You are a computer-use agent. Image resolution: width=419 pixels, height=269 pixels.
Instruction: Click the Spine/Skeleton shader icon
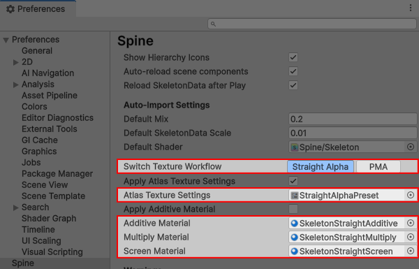[295, 147]
